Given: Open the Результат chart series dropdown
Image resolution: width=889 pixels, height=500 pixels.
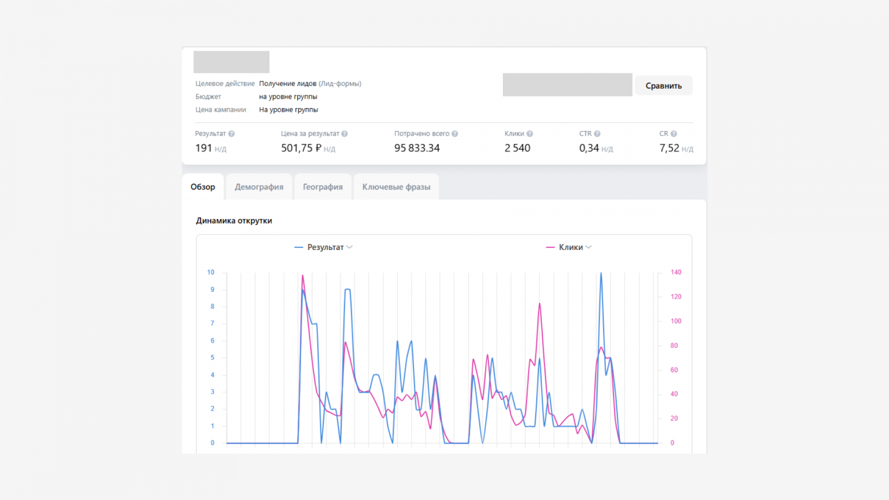Looking at the screenshot, I should pos(349,247).
